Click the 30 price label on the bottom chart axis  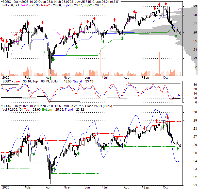click(195, 112)
